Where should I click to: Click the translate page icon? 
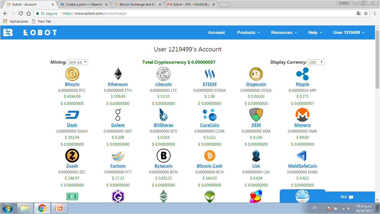(x=359, y=13)
